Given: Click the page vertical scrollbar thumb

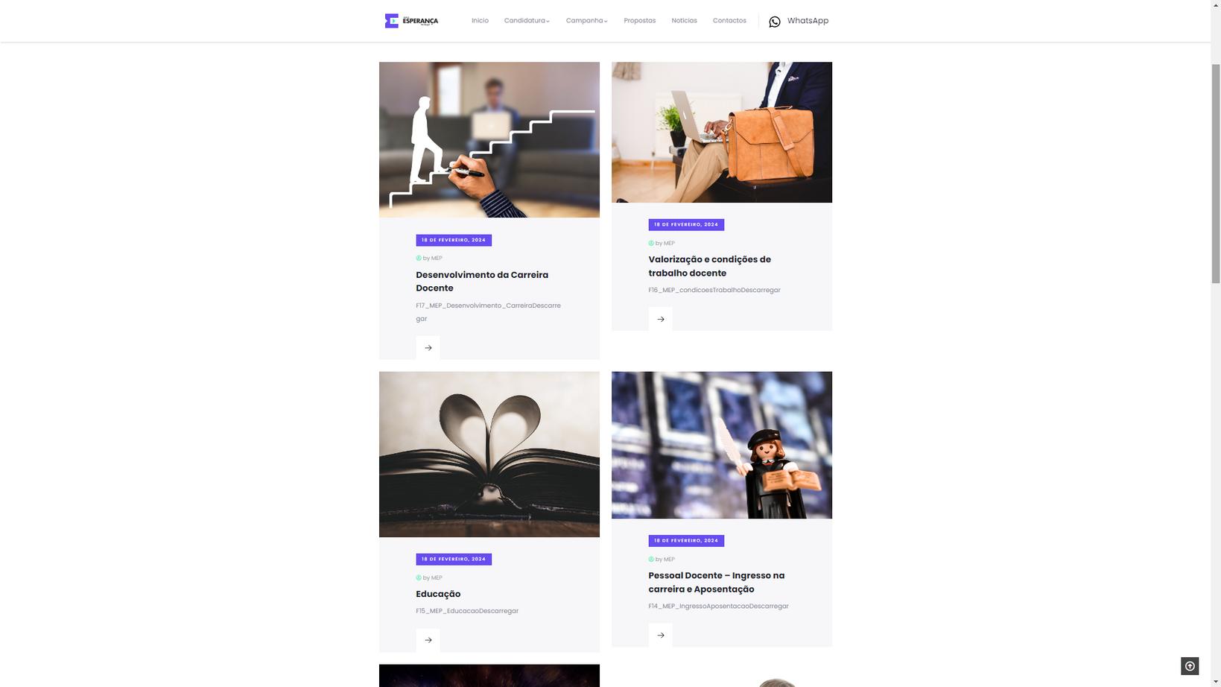Looking at the screenshot, I should pyautogui.click(x=1216, y=174).
